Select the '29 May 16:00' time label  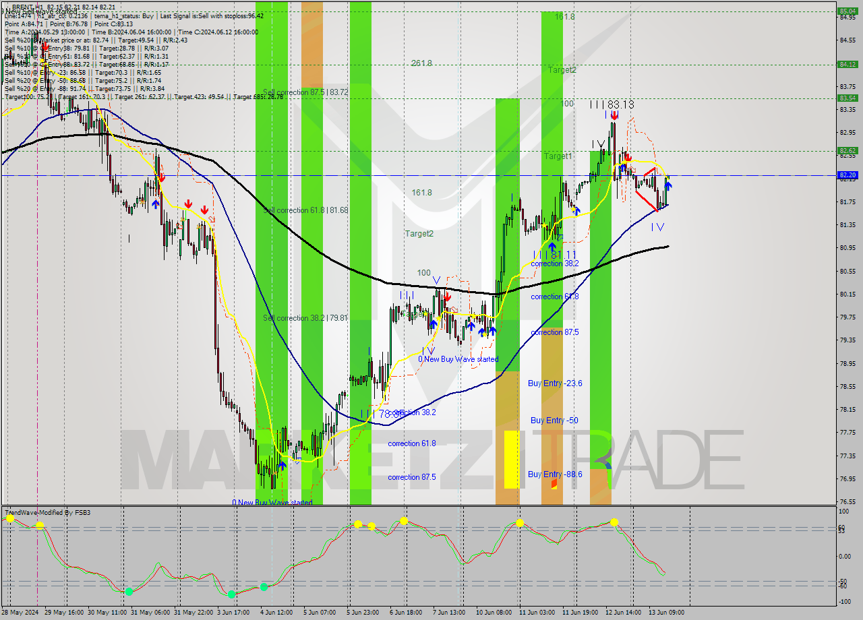click(65, 613)
